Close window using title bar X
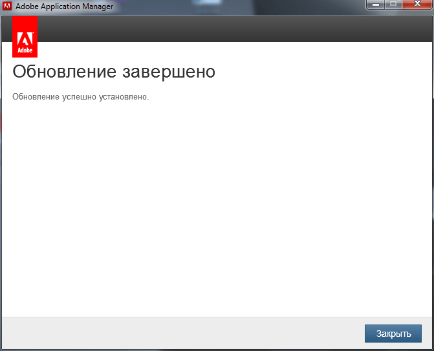The height and width of the screenshot is (351, 434). [x=417, y=5]
